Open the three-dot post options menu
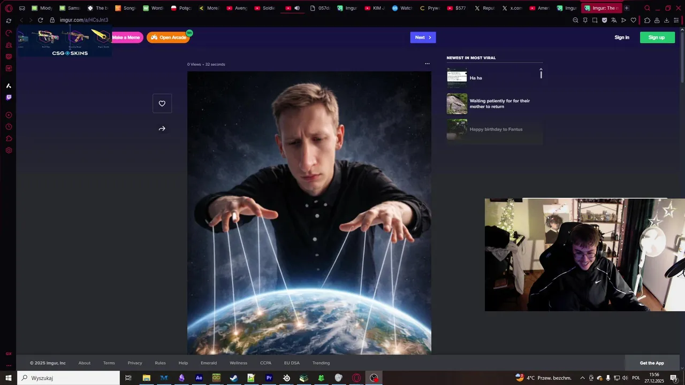The width and height of the screenshot is (685, 385). pyautogui.click(x=427, y=64)
